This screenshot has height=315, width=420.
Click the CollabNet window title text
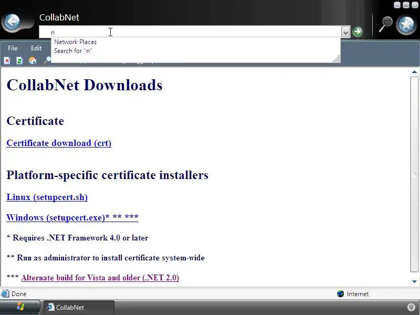click(59, 17)
